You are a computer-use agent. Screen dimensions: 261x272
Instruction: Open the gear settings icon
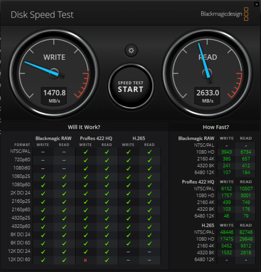click(x=131, y=50)
